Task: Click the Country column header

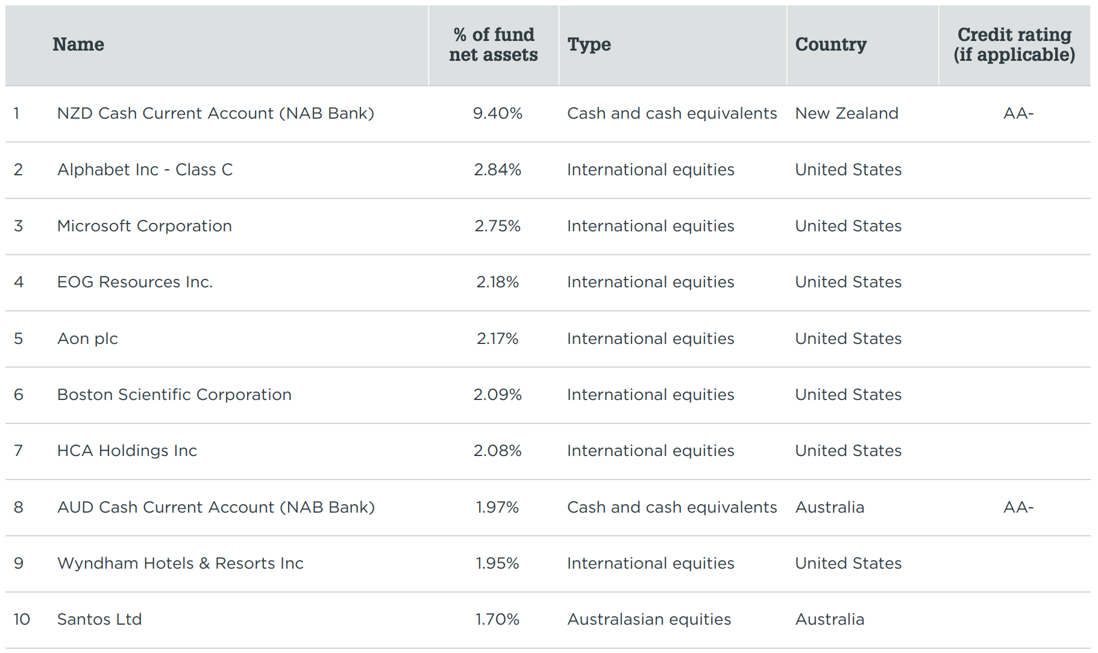Action: pos(830,45)
